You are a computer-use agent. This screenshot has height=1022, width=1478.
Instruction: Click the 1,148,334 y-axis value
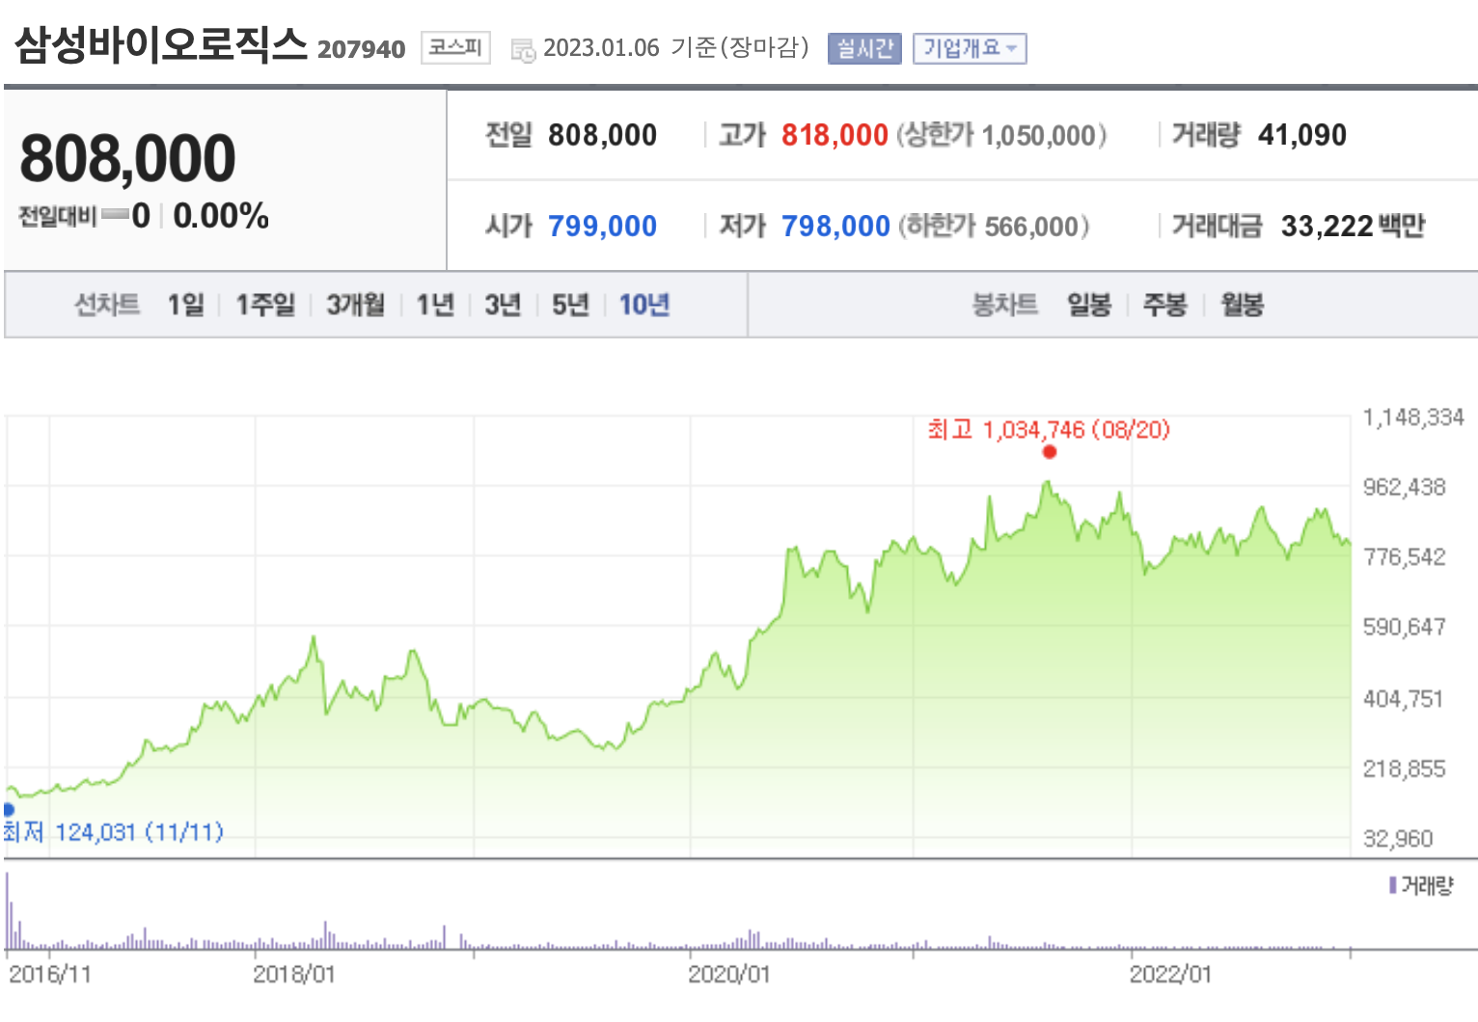pos(1413,417)
